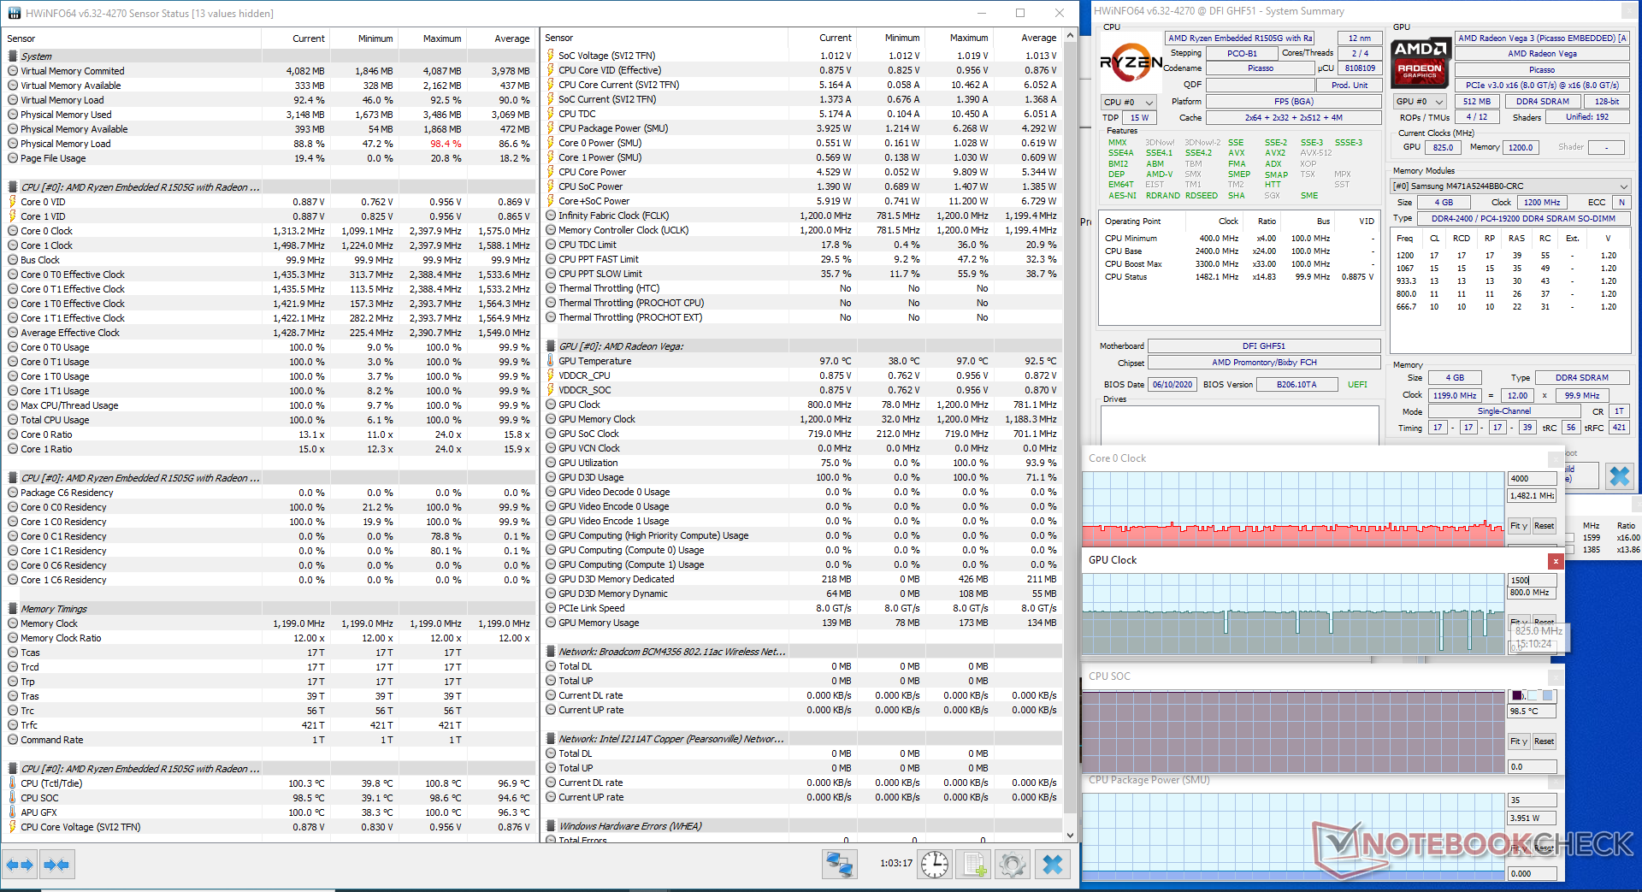
Task: Click the 4000 max field in Core 0 Clock graph
Action: tap(1532, 479)
